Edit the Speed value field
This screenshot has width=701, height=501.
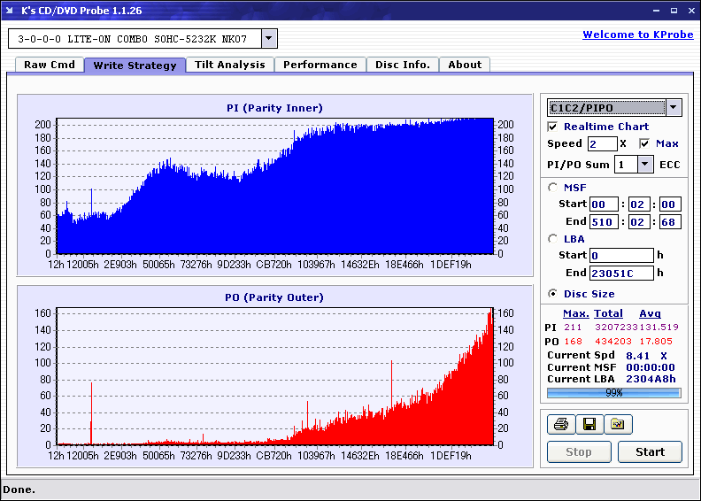[602, 144]
